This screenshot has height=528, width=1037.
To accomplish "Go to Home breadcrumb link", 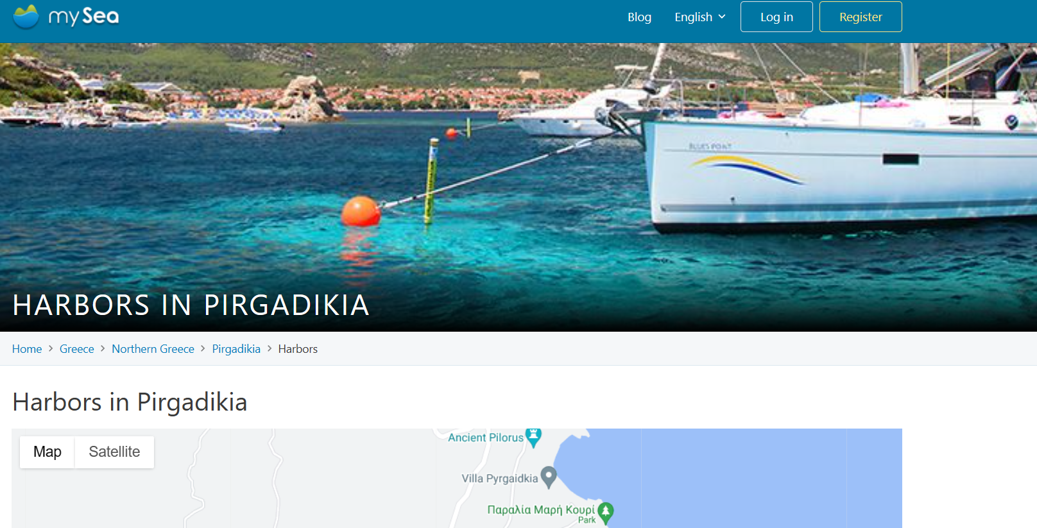I will click(x=27, y=348).
